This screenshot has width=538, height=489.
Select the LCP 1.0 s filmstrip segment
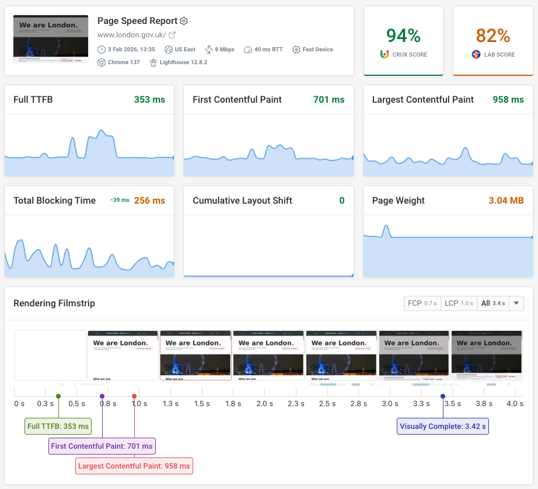tap(459, 303)
